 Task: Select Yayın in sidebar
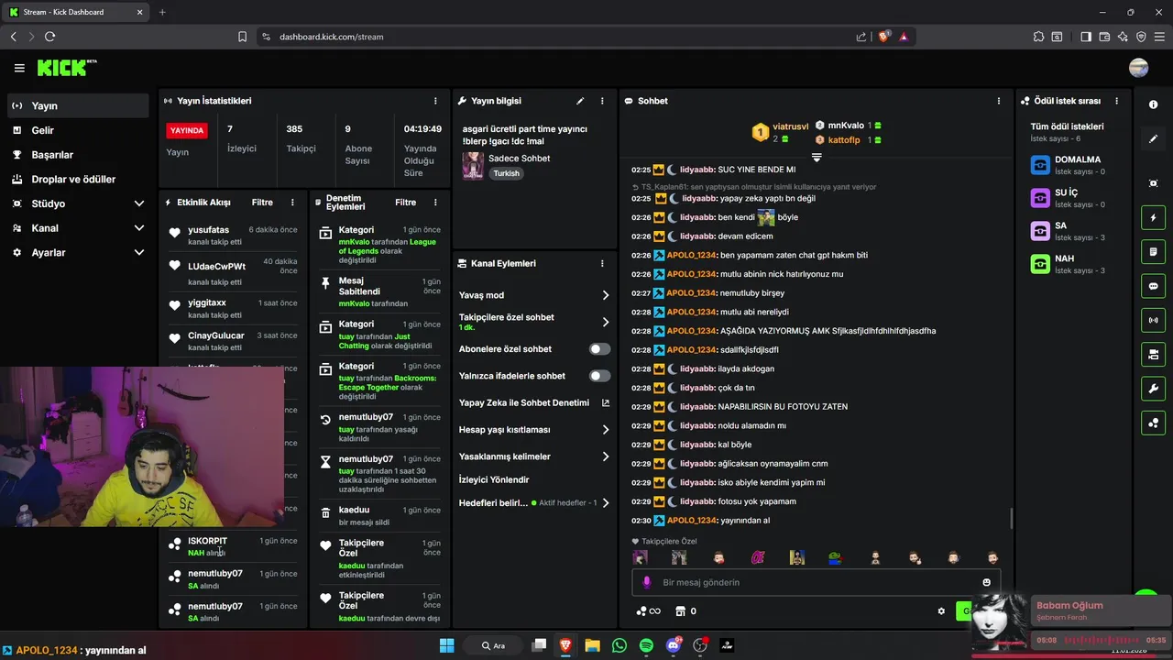pyautogui.click(x=78, y=105)
